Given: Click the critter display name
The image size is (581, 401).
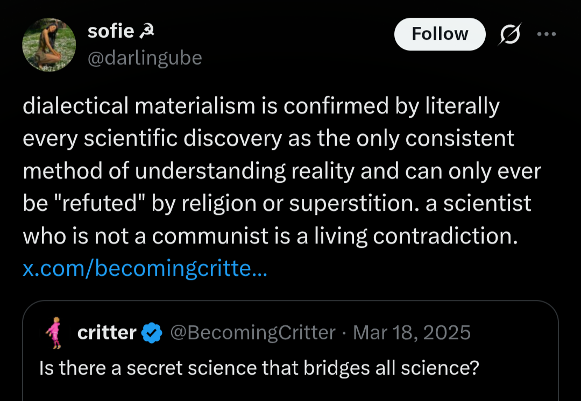Looking at the screenshot, I should (x=107, y=333).
